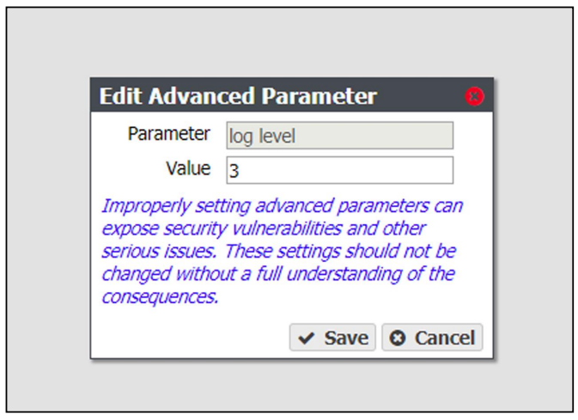Click the Parameter field label
Viewport: 578px width, 420px height.
point(169,134)
